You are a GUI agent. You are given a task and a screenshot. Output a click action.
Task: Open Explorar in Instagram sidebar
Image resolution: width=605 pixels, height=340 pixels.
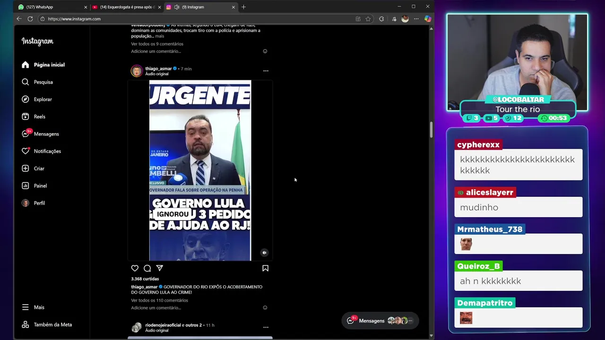[x=37, y=99]
